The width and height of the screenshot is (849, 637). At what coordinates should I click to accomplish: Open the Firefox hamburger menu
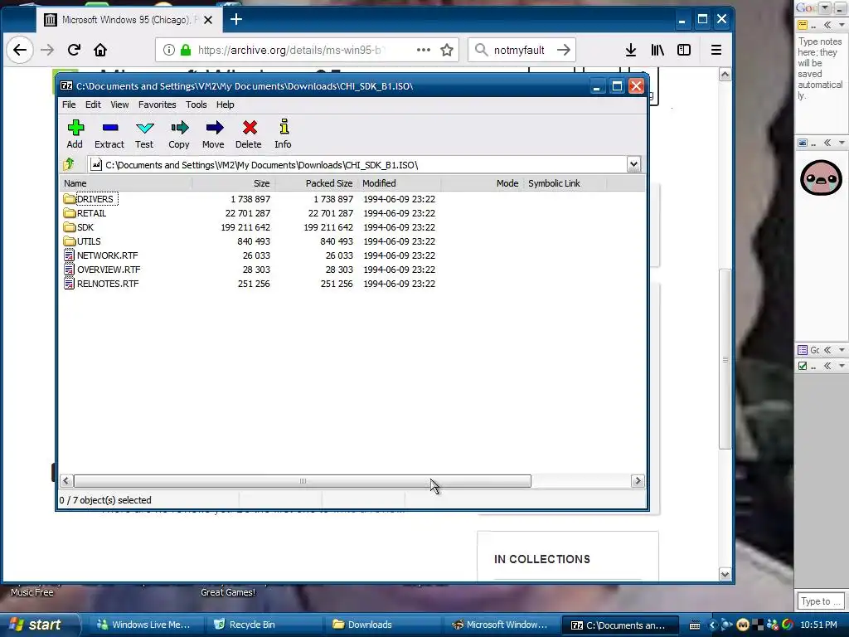[716, 50]
